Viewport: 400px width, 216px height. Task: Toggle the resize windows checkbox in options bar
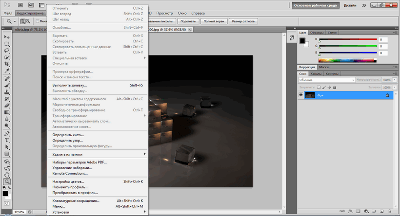[x=38, y=21]
